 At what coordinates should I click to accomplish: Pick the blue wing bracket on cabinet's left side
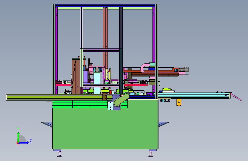[x=47, y=124]
